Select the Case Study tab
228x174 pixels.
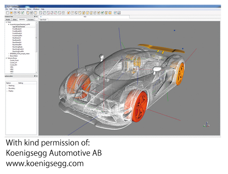tap(43, 20)
